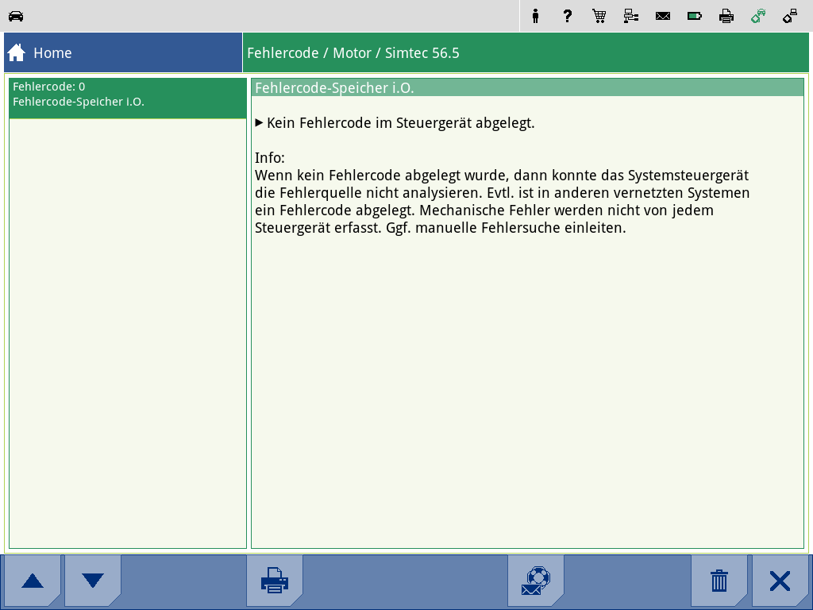Open the user profile person icon
Screen dimensions: 813x610
[x=536, y=16]
